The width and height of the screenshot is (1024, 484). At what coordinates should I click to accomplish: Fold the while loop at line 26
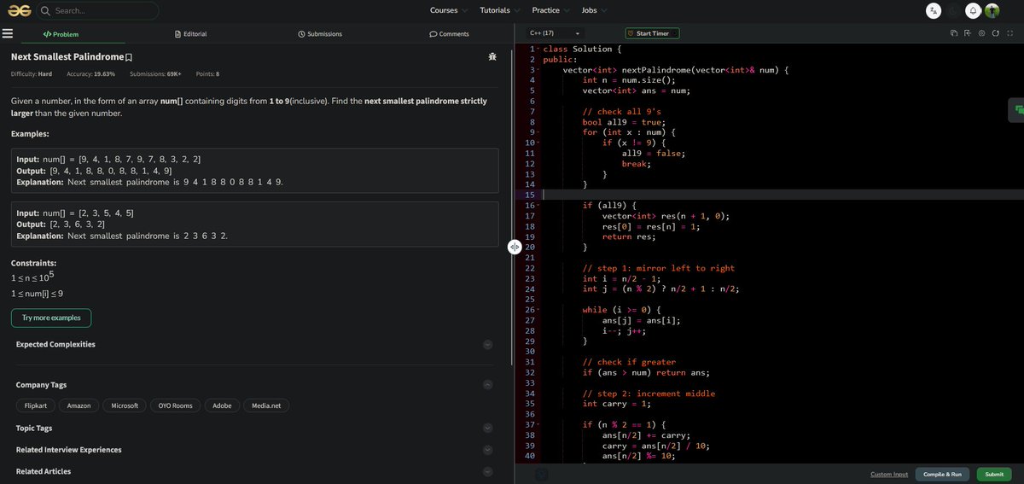click(538, 310)
